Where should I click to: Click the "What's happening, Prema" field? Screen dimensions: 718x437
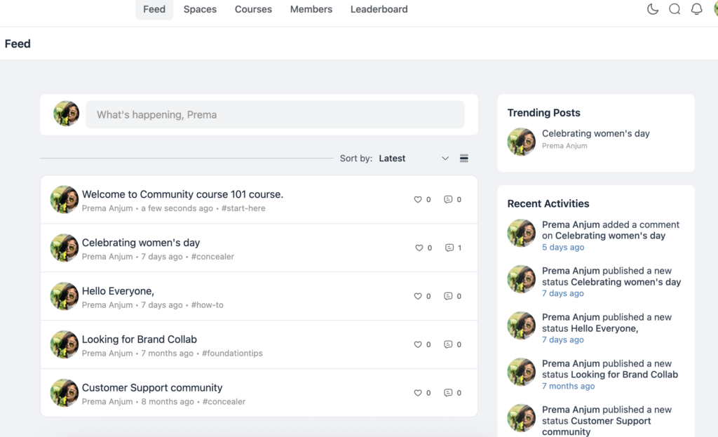pyautogui.click(x=275, y=114)
